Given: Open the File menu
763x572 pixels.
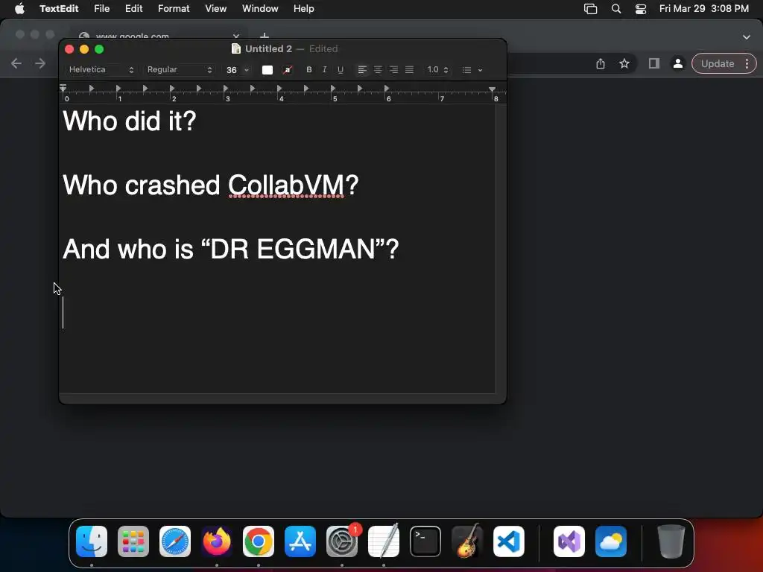Looking at the screenshot, I should (x=101, y=8).
